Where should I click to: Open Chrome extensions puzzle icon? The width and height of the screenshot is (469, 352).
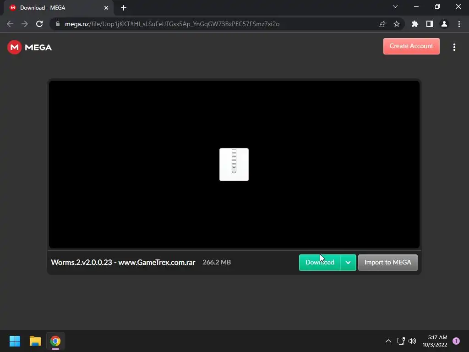coord(414,24)
